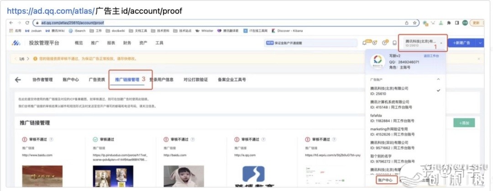Open the 腾讯Wiki bookmark
Image resolution: width=493 pixels, height=191 pixels.
[55, 31]
